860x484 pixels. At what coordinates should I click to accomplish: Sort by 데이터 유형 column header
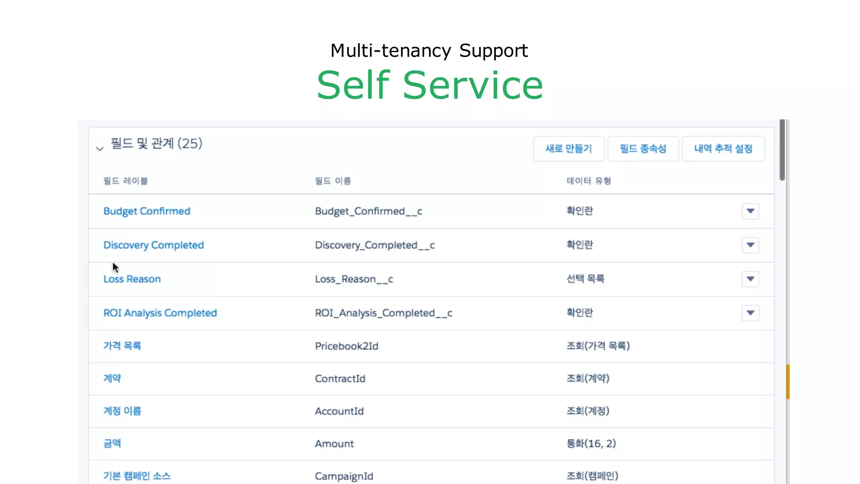(589, 181)
